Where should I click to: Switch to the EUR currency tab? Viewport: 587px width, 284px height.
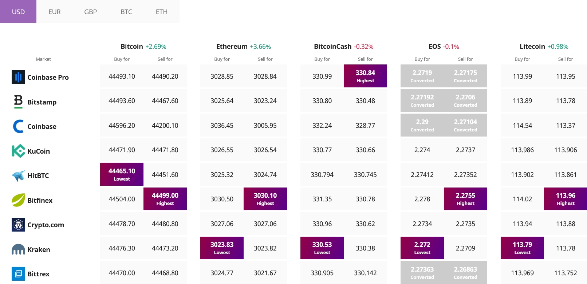(x=55, y=12)
